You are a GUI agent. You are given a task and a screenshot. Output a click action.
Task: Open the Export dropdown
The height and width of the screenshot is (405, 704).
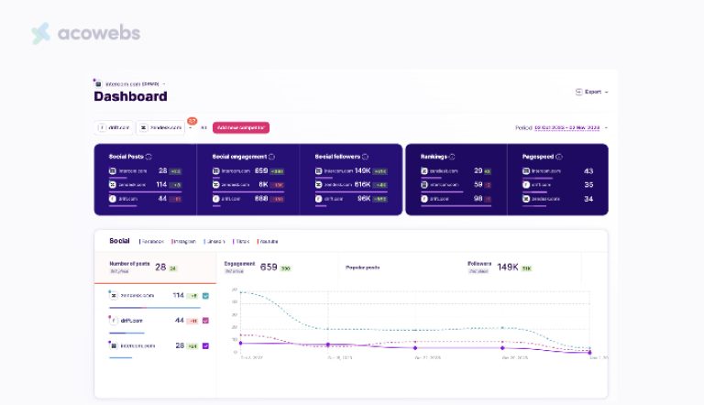[x=592, y=92]
